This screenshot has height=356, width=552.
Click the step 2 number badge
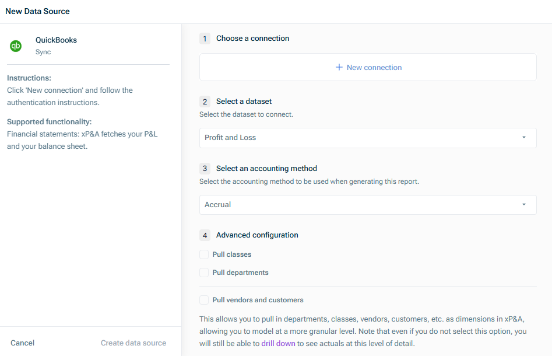pos(205,102)
